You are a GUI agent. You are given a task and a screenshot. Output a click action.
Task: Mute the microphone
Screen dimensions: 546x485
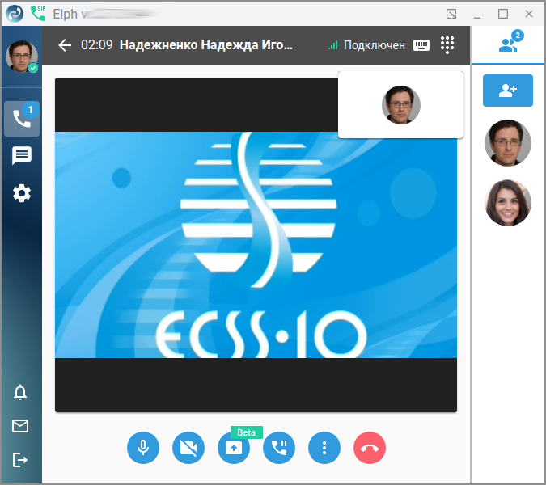(x=143, y=448)
